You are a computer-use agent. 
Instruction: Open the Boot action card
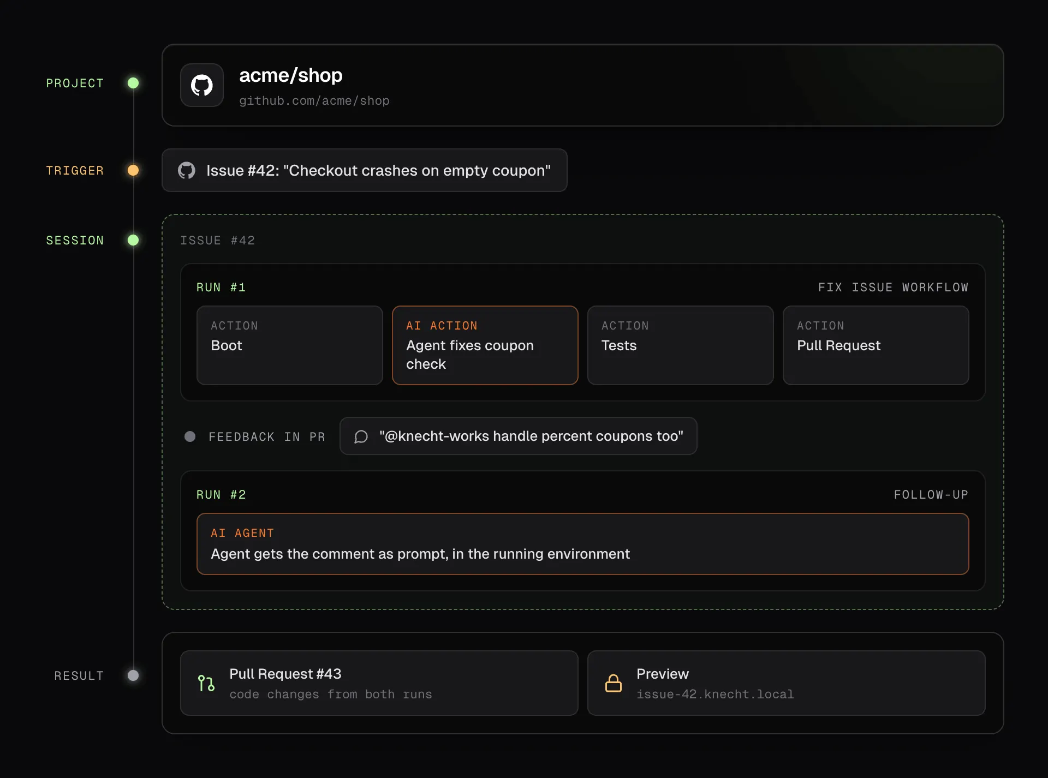(x=290, y=345)
